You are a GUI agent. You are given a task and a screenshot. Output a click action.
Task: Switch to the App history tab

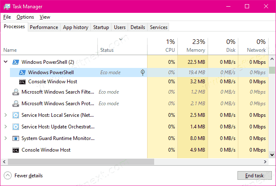pos(75,27)
